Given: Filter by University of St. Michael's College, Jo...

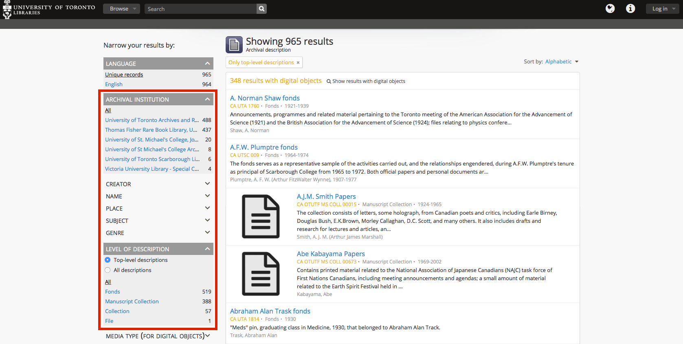Looking at the screenshot, I should click(152, 139).
